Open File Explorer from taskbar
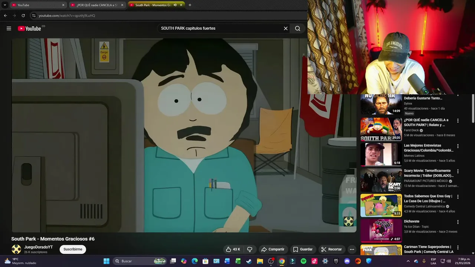The height and width of the screenshot is (267, 475). (260, 261)
